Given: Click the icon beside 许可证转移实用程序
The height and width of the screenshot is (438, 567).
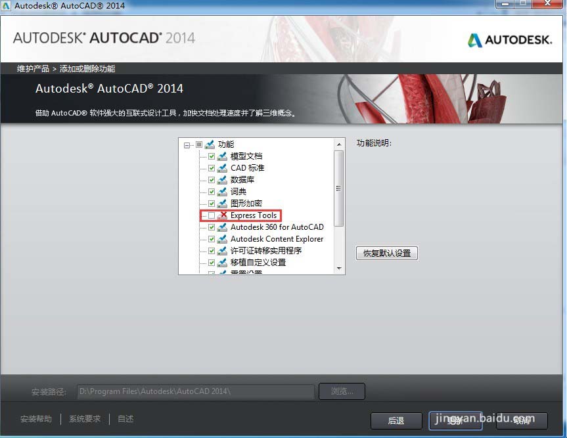Looking at the screenshot, I should pos(222,251).
